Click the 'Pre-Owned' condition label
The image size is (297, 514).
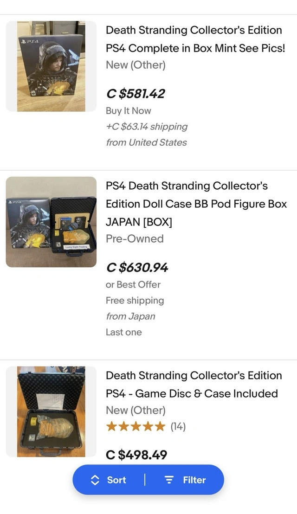pos(135,238)
